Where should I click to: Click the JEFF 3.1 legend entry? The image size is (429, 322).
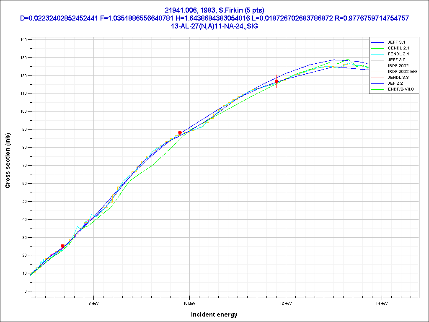pyautogui.click(x=396, y=42)
